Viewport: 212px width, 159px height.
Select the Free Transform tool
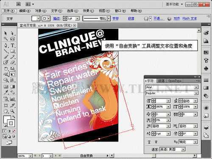[x=12, y=74]
